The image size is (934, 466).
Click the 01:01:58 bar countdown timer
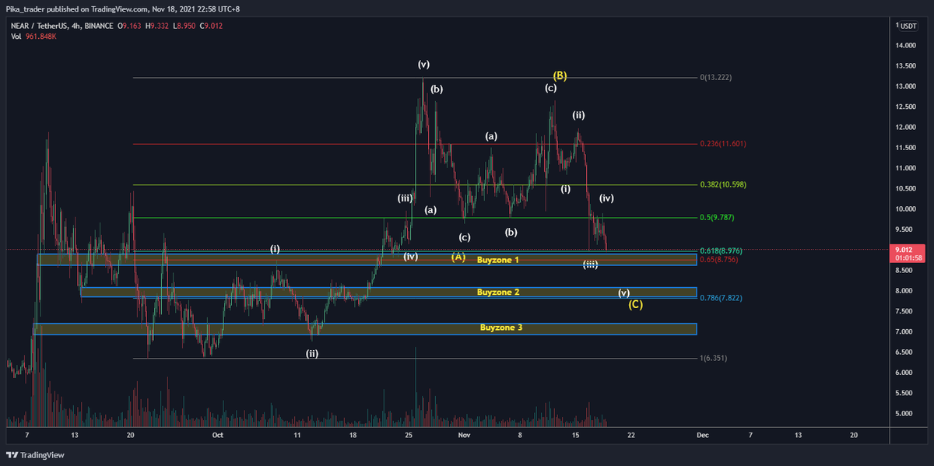[x=909, y=258]
